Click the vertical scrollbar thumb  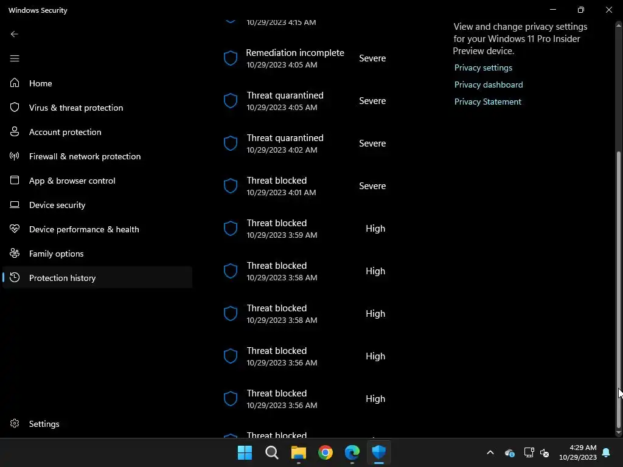pyautogui.click(x=619, y=290)
